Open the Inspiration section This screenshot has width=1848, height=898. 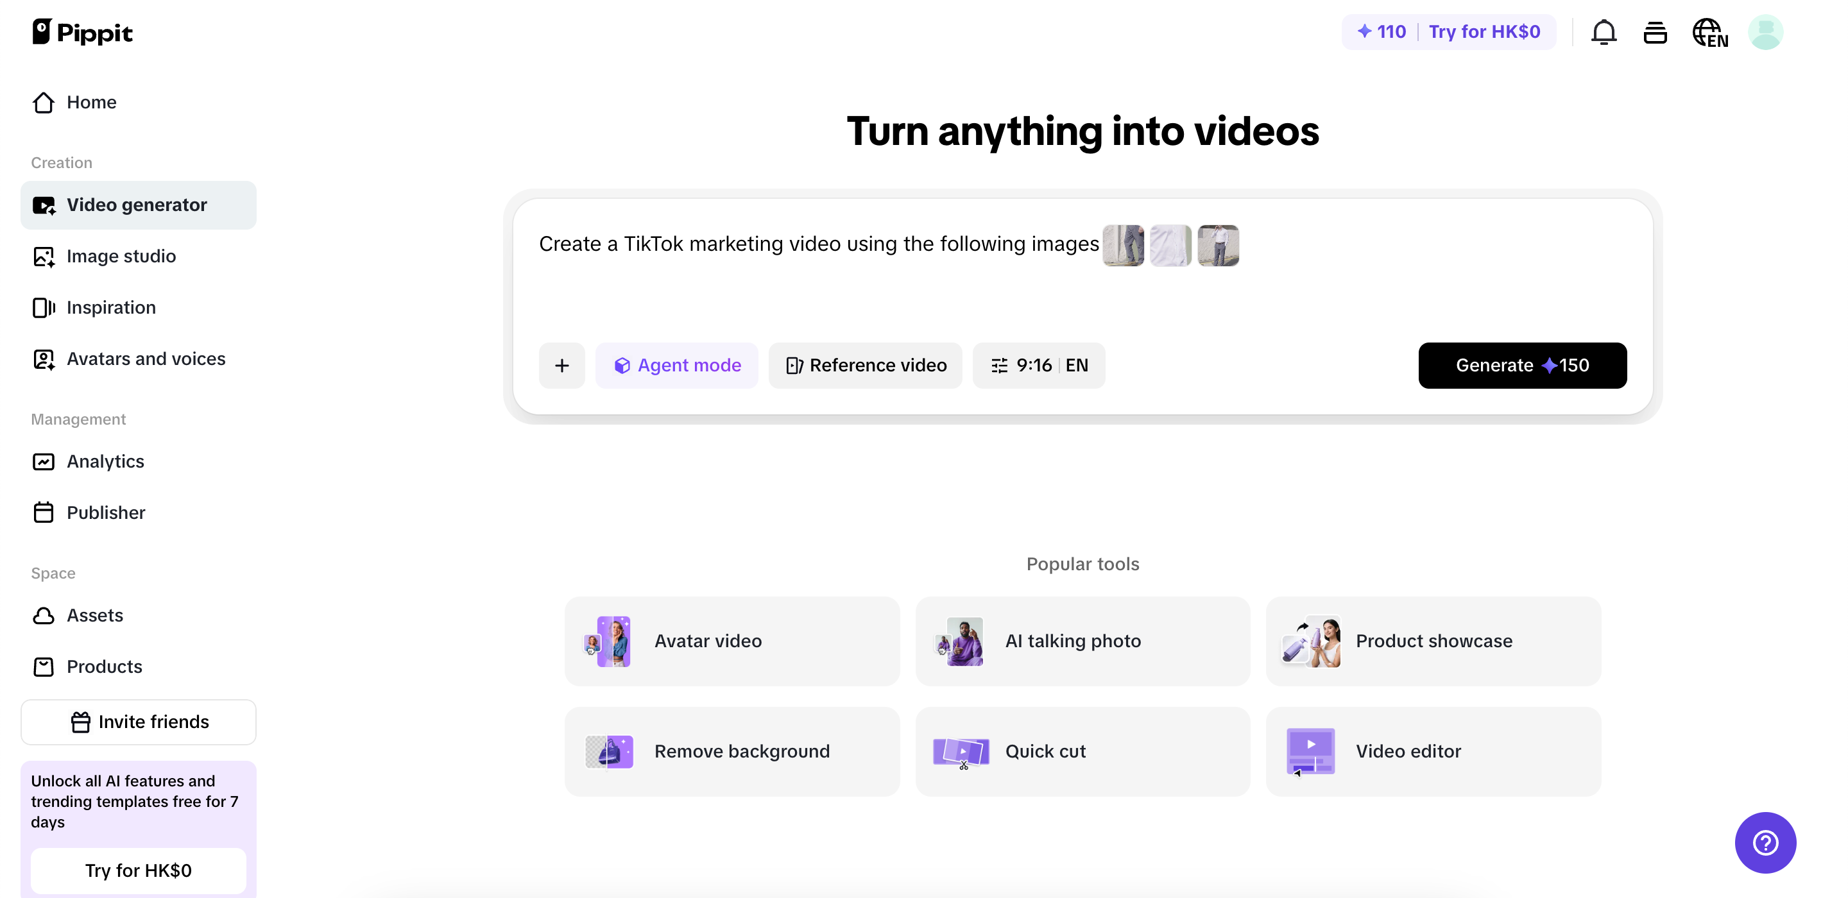click(111, 307)
